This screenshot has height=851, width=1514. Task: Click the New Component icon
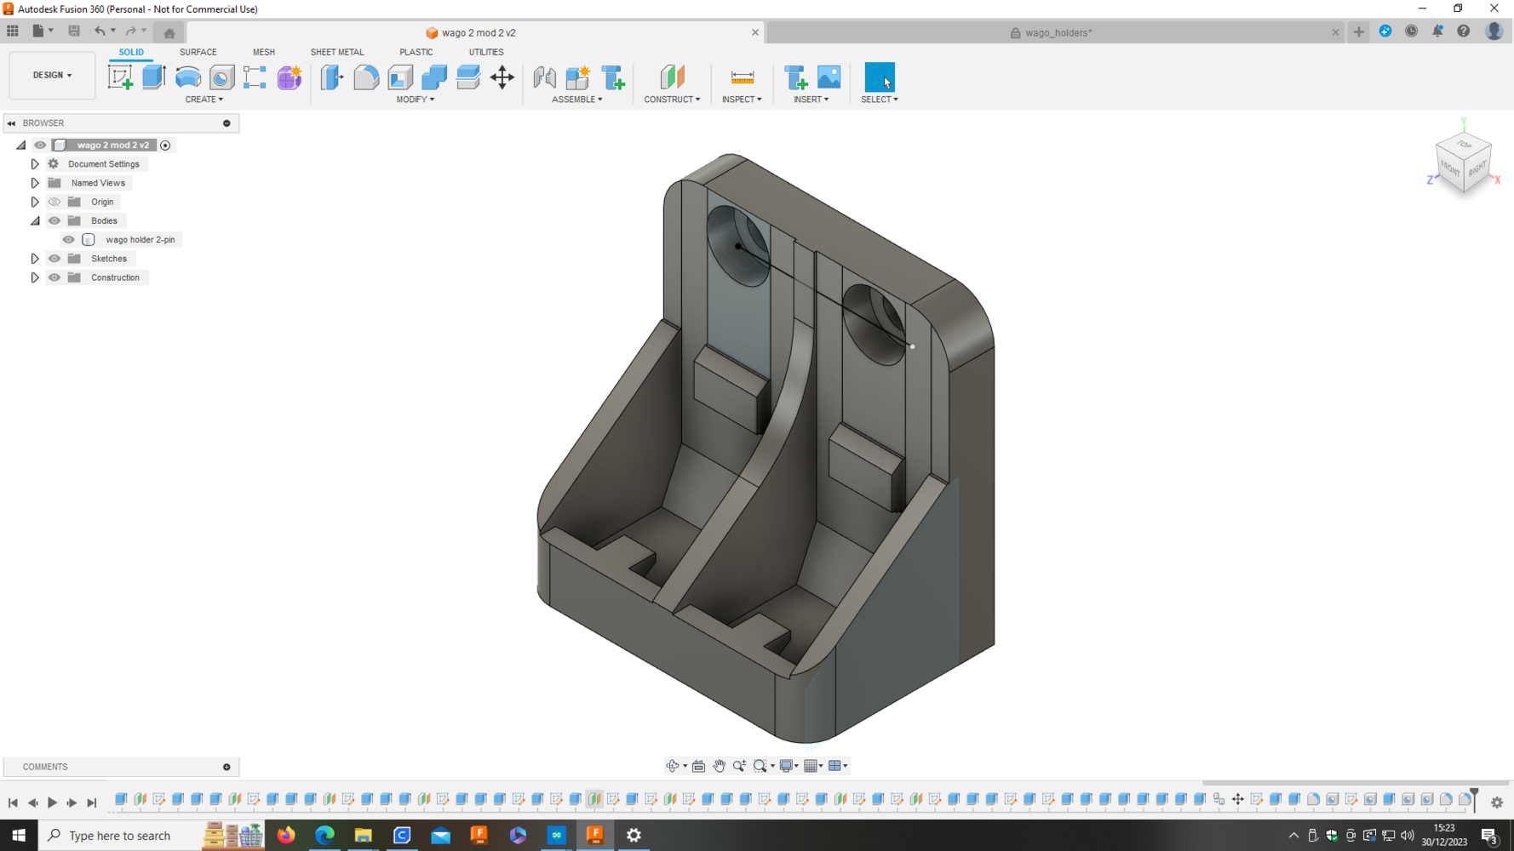pyautogui.click(x=578, y=77)
